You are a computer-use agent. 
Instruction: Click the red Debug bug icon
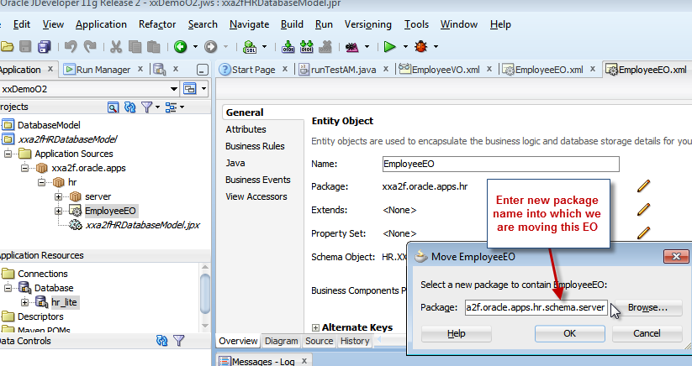pyautogui.click(x=421, y=46)
